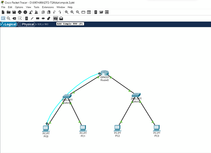
Task: Select the Draw Freeform tool
Action: point(49,19)
